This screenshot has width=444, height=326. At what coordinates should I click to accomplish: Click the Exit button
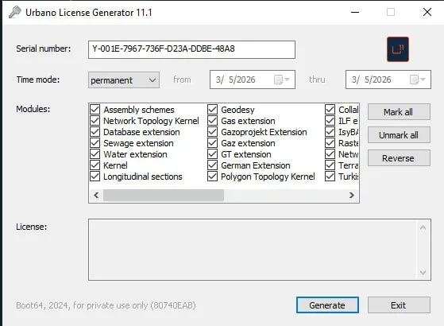[399, 305]
